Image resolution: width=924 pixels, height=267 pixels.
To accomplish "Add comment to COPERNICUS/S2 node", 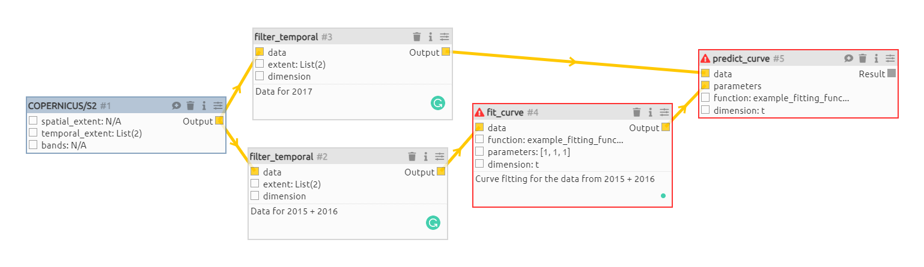I will tap(176, 106).
